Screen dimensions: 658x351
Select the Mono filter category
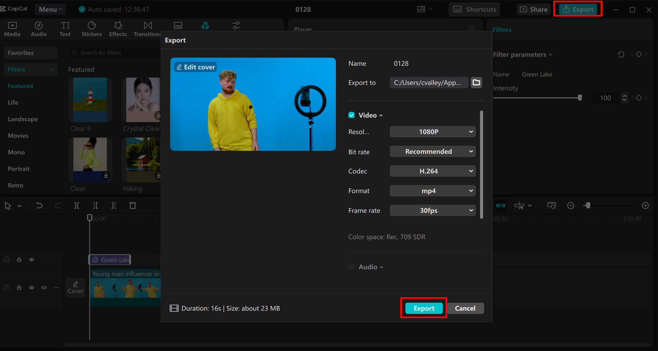click(16, 152)
